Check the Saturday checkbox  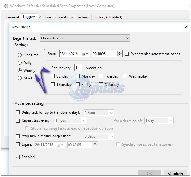pyautogui.click(x=101, y=84)
